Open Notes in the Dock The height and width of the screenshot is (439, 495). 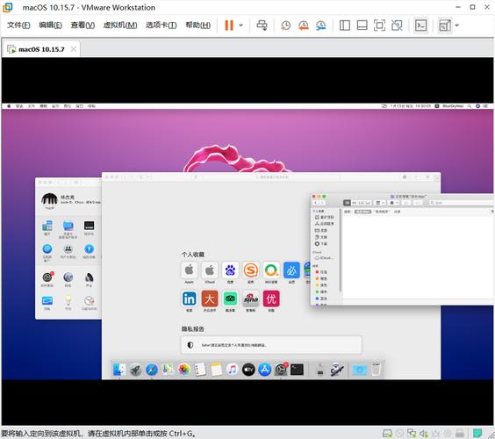(x=216, y=370)
